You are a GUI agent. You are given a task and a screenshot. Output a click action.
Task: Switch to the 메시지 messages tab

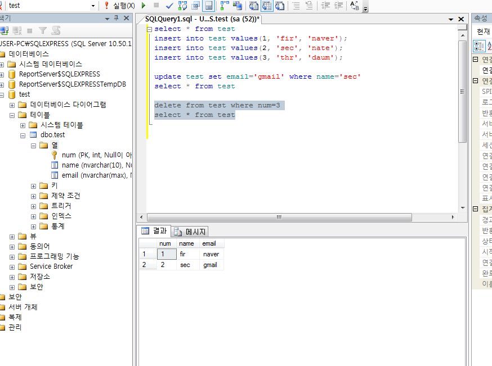click(x=190, y=232)
